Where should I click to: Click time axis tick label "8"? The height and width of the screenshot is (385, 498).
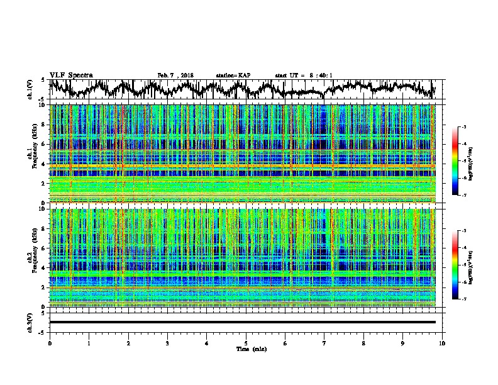363,343
